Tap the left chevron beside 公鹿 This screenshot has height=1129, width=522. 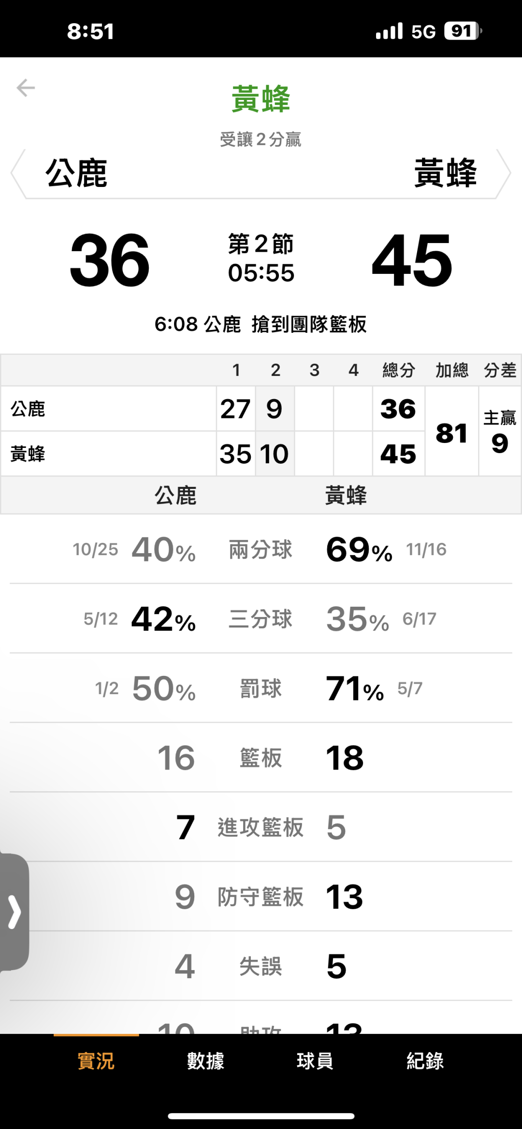click(x=17, y=173)
